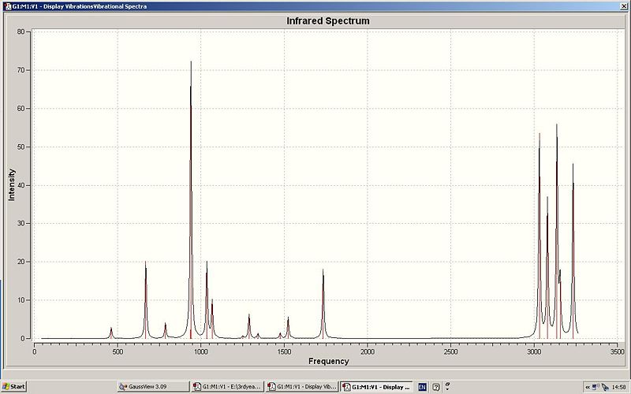Open the Windows Start menu

point(13,387)
